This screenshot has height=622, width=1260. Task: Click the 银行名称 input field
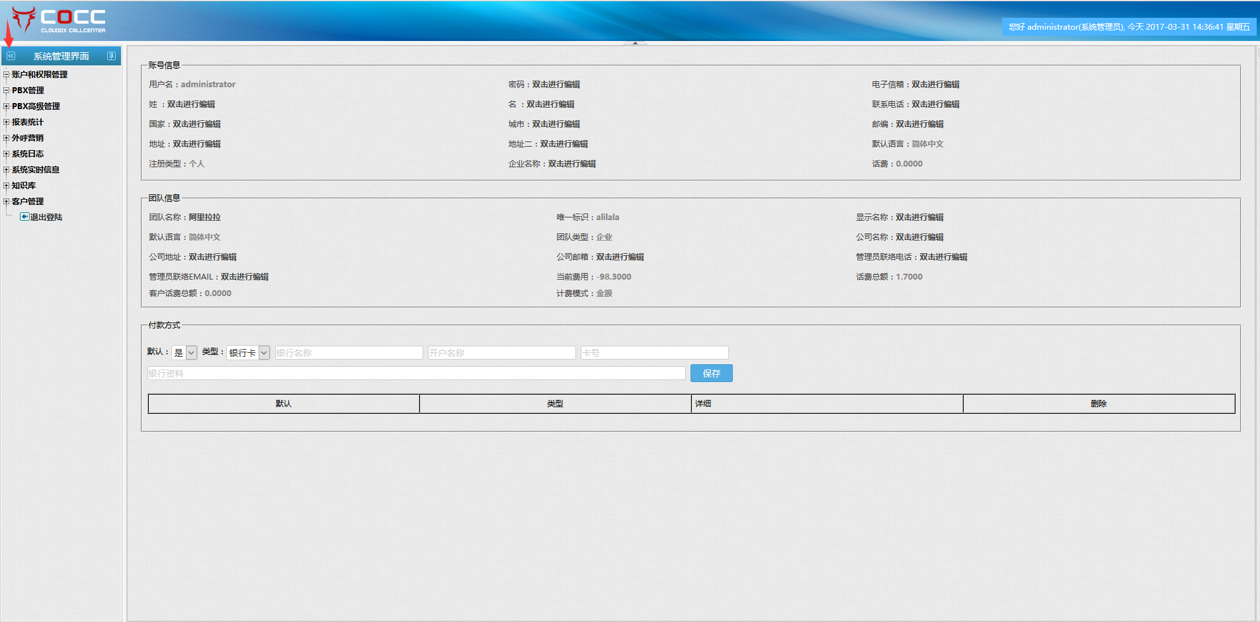coord(349,353)
